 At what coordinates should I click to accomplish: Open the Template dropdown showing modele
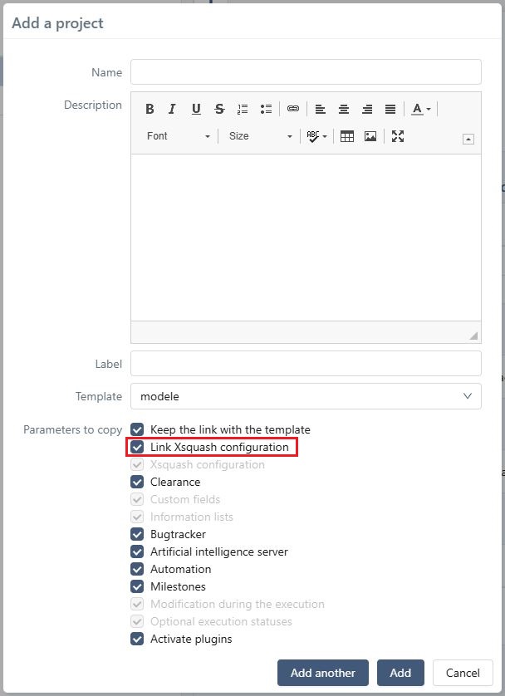click(306, 396)
